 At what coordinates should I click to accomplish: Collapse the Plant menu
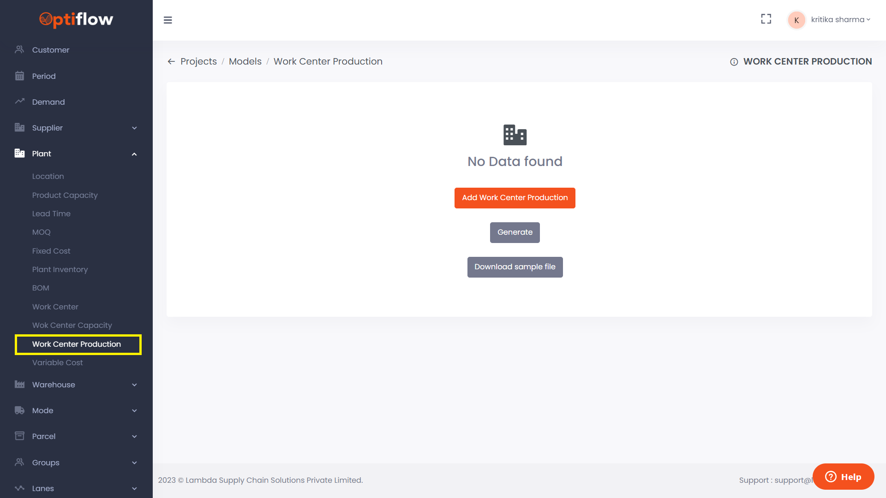pyautogui.click(x=134, y=154)
